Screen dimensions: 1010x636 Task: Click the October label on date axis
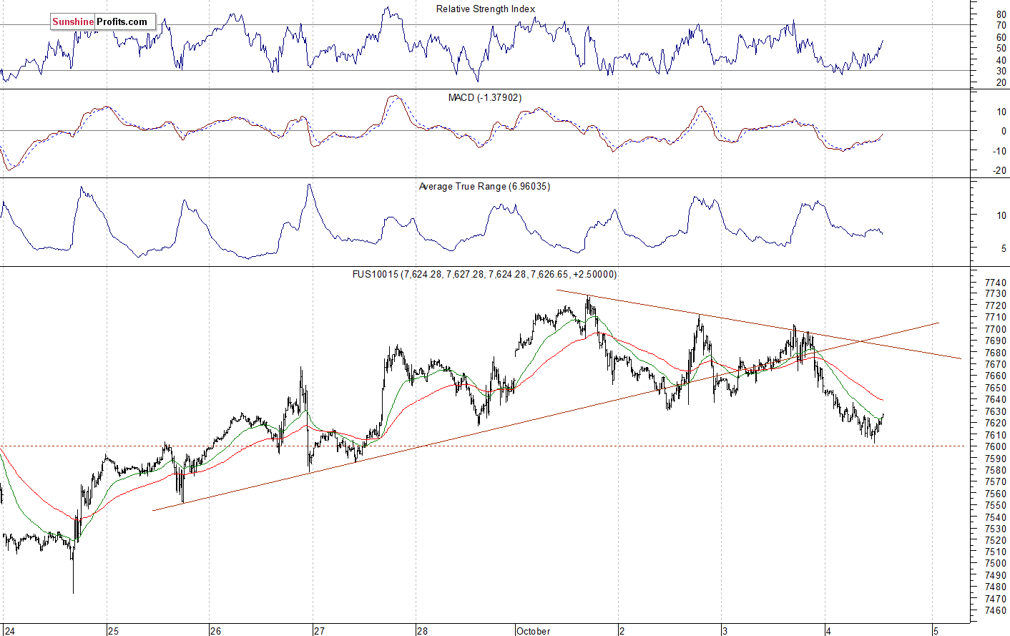[534, 631]
